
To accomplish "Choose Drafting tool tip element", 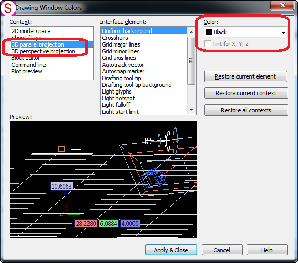I will 144,78.
